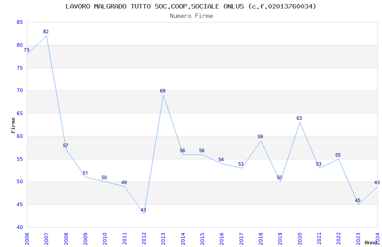The image size is (382, 247).
Task: Click the data label 59 for 2018
Action: [x=260, y=137]
